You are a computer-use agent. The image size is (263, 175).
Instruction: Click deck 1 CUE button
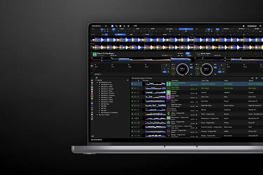click(x=173, y=68)
